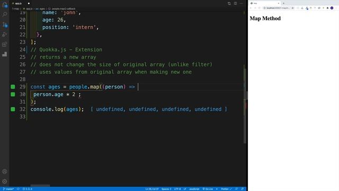Open the browser profile avatar

[332, 8]
